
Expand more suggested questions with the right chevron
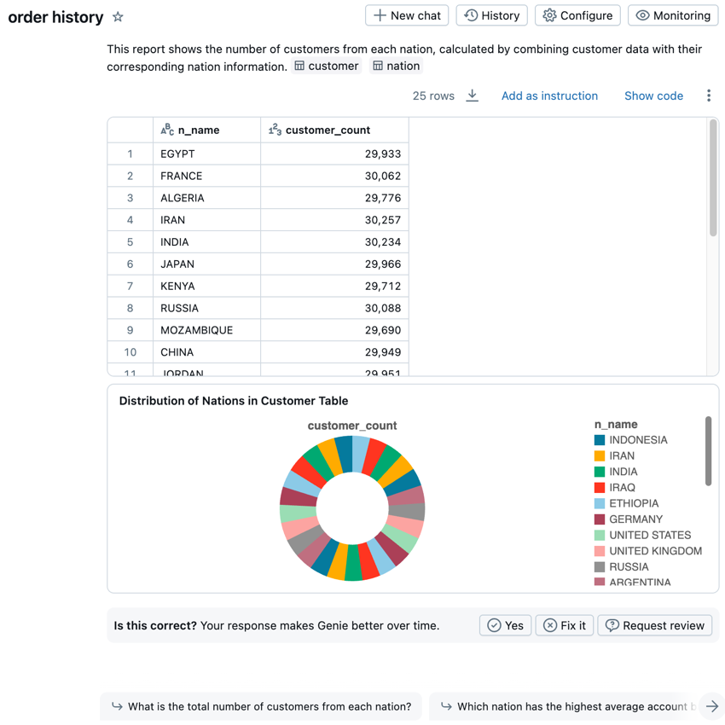click(x=713, y=706)
